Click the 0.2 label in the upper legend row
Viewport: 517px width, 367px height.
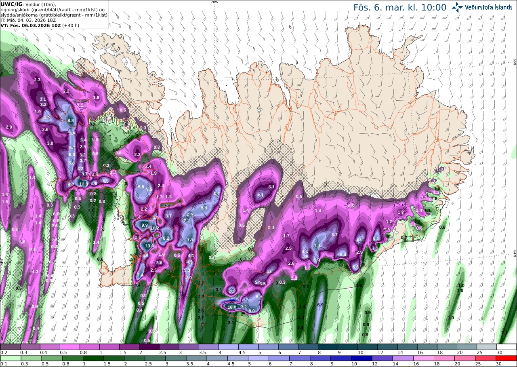pyautogui.click(x=4, y=352)
